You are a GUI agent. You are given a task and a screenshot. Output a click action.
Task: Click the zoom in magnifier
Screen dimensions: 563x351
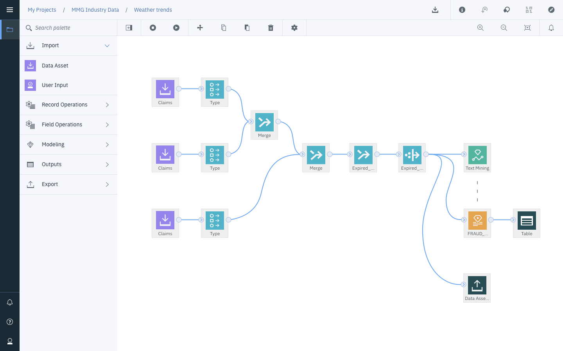click(481, 28)
